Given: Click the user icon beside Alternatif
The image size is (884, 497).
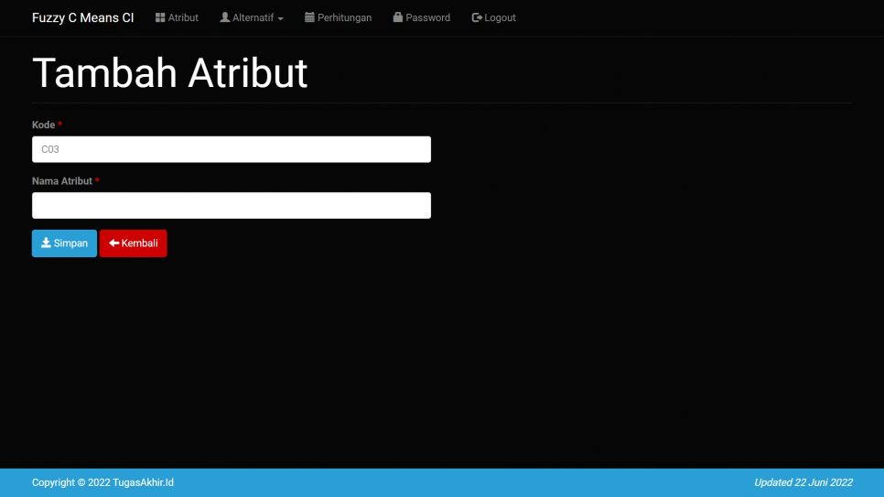Looking at the screenshot, I should (x=225, y=17).
